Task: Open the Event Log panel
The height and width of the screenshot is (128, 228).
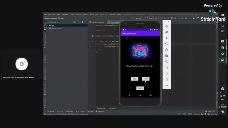Action: tap(210, 111)
